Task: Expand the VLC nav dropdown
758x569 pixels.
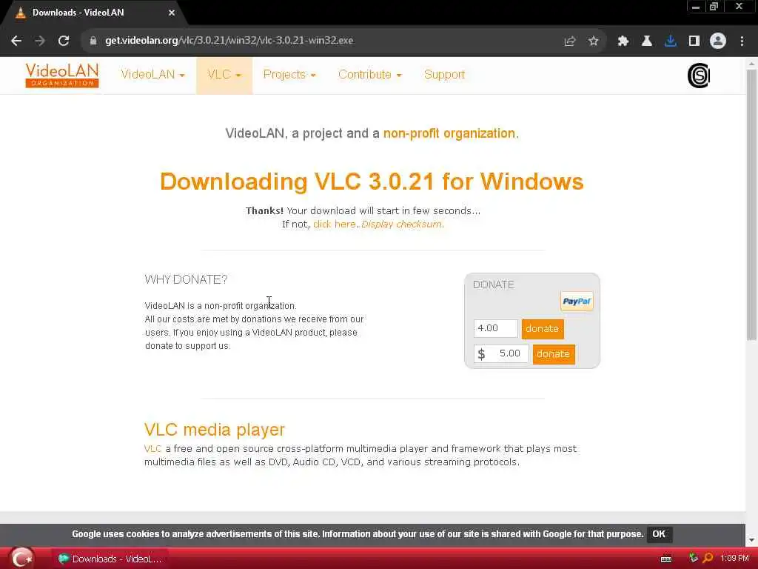Action: click(x=224, y=75)
